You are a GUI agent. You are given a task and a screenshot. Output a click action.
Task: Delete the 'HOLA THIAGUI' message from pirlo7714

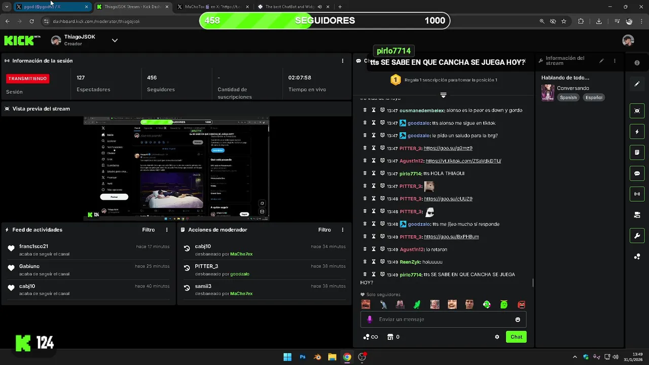coord(365,173)
